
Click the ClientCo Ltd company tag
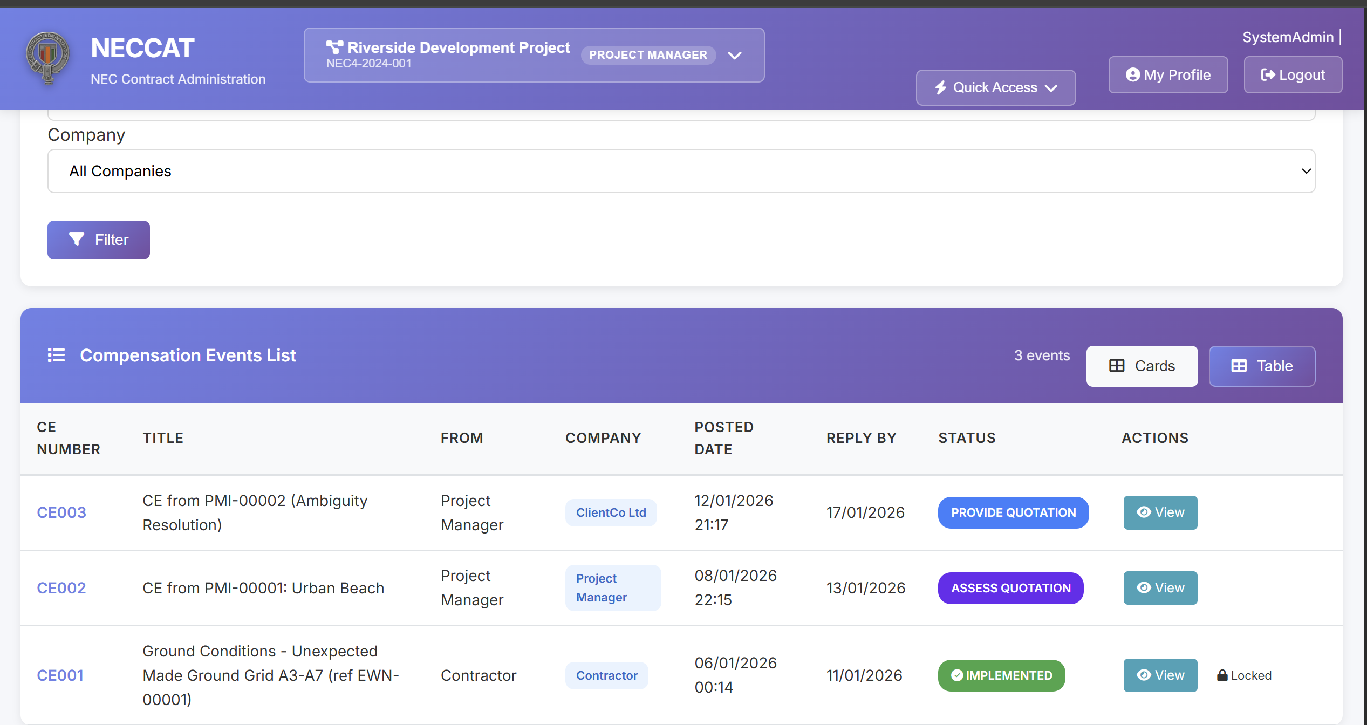pos(611,512)
